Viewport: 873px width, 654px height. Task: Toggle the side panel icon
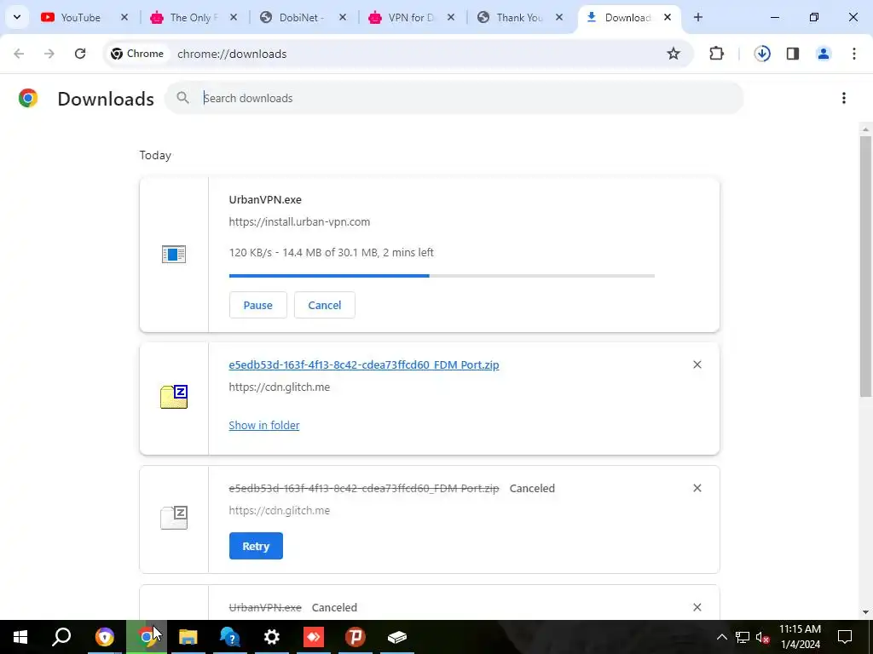coord(793,54)
